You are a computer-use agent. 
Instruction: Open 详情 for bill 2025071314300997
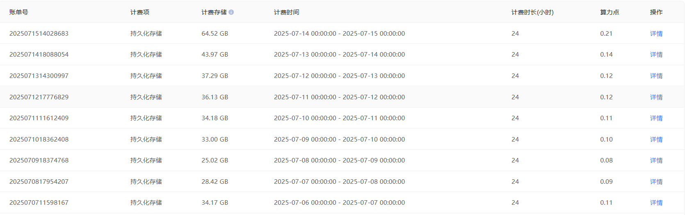(656, 76)
